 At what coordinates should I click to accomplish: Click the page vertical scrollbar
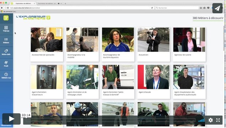[x=224, y=38]
